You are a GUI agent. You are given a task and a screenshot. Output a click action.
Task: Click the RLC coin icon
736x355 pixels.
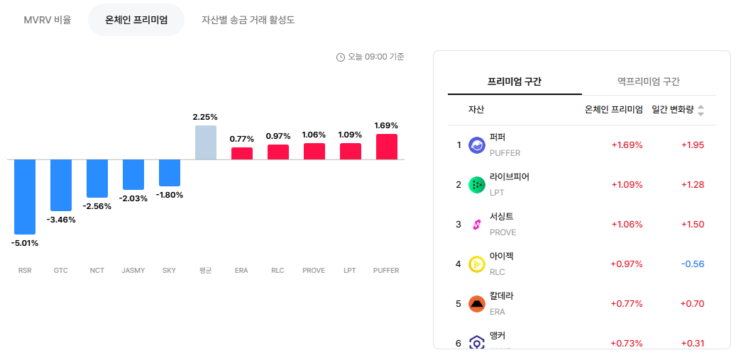pyautogui.click(x=477, y=264)
